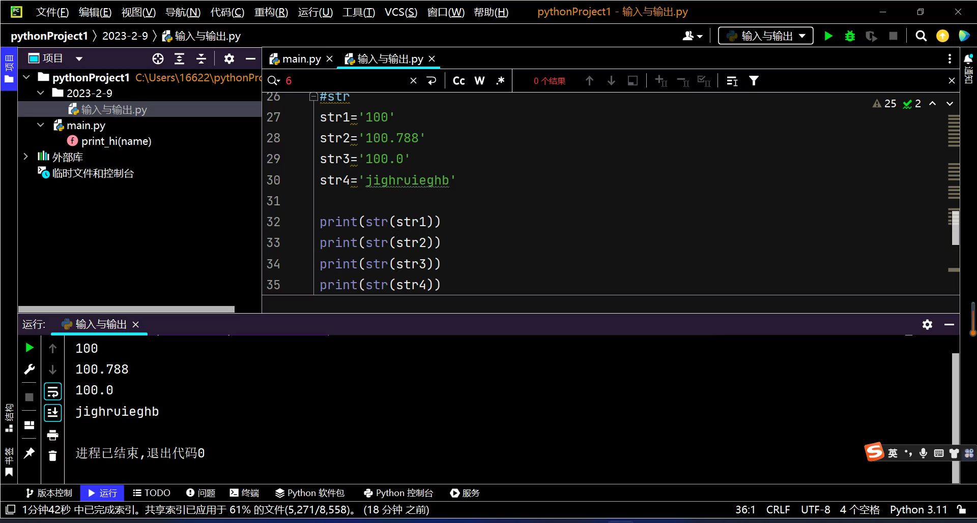Rerun 输入与输出 from run panel
The height and width of the screenshot is (523, 977).
(x=30, y=348)
